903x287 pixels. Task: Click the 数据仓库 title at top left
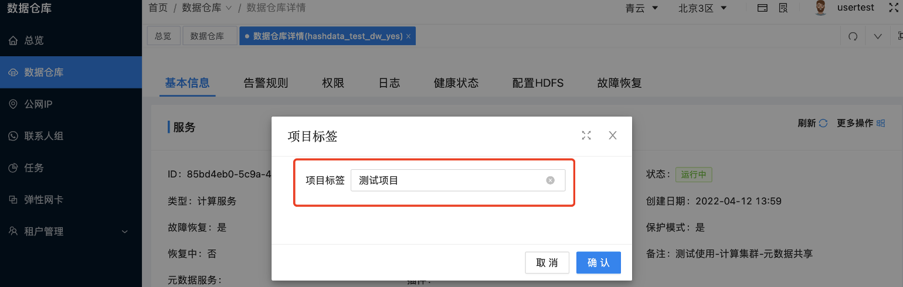29,8
